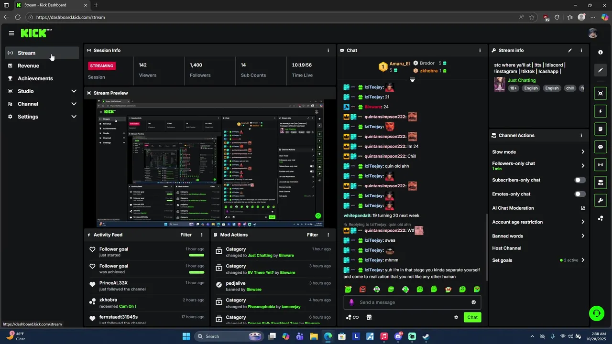Open Account age restriction chevron

click(x=583, y=222)
